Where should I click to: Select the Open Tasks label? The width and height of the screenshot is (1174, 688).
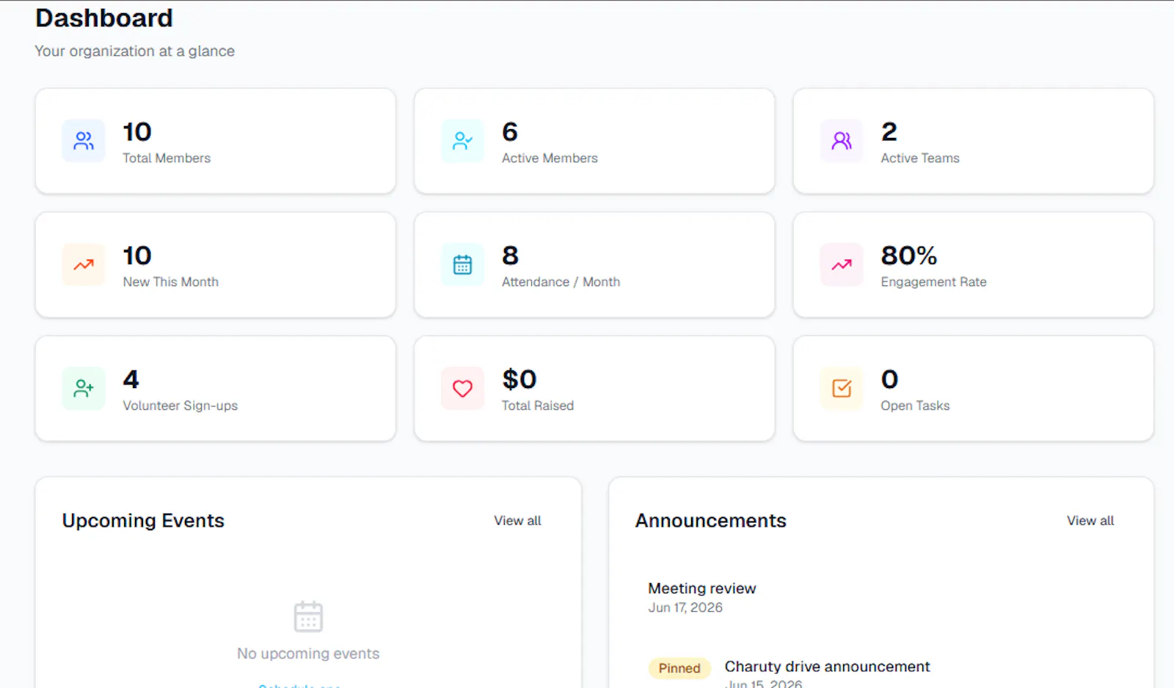(x=915, y=406)
